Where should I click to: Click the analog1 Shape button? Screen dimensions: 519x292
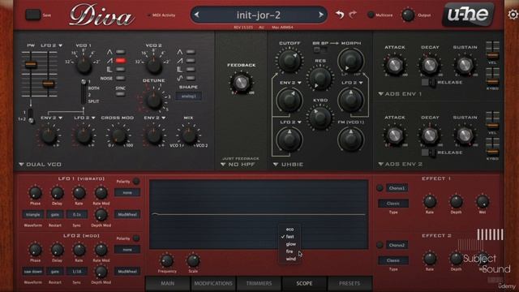(x=189, y=96)
